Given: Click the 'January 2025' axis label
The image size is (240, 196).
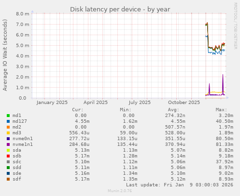Looking at the screenshot, I should pos(52,103).
